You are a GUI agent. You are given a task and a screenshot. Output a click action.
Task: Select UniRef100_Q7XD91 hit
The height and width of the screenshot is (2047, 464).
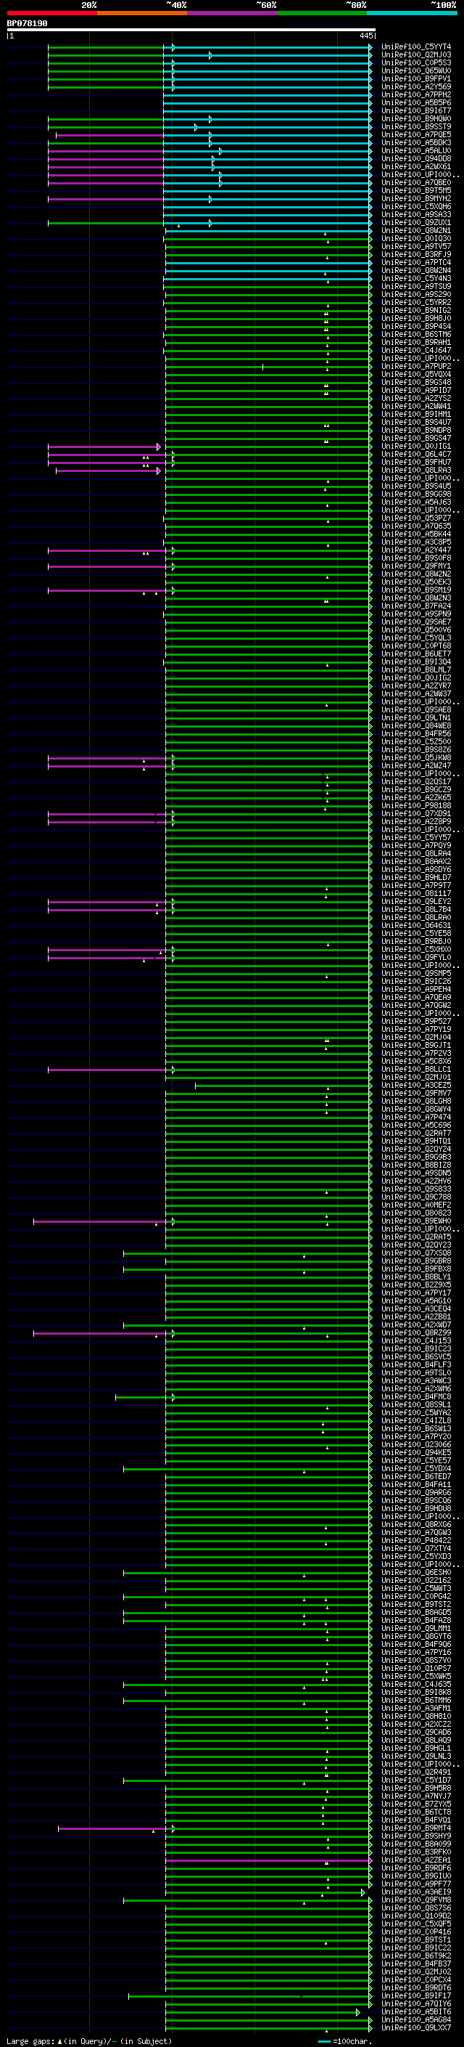point(416,814)
